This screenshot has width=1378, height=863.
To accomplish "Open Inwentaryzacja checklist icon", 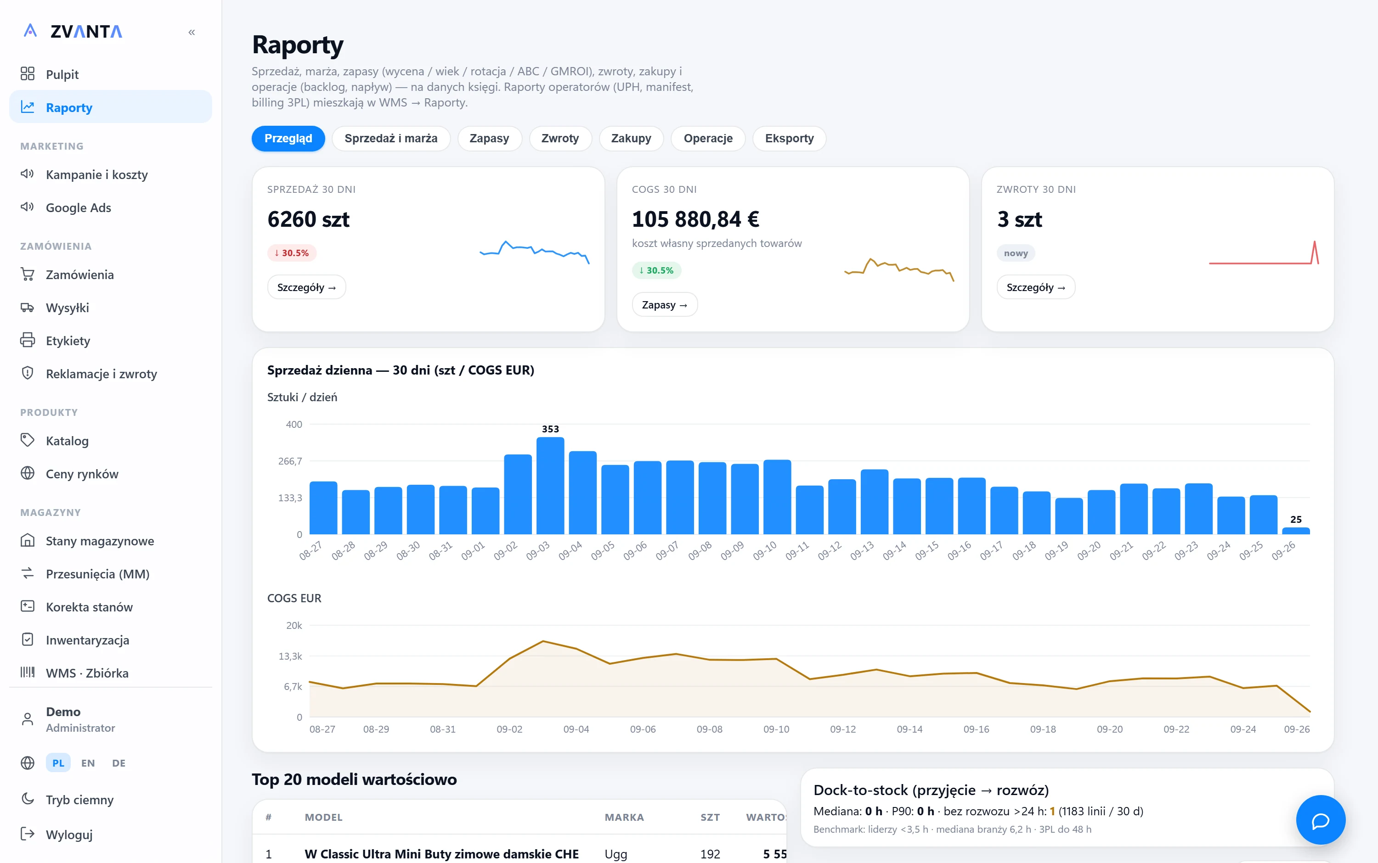I will coord(28,639).
